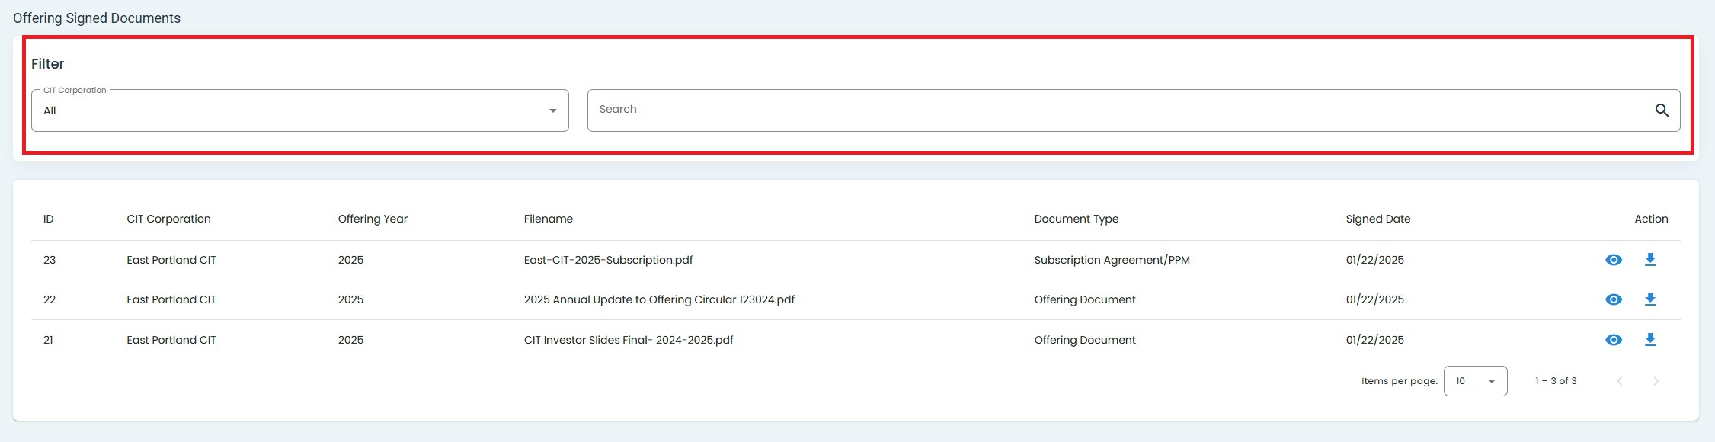Sort by the Signed Date column header
Screen dimensions: 1715x442
(1377, 219)
